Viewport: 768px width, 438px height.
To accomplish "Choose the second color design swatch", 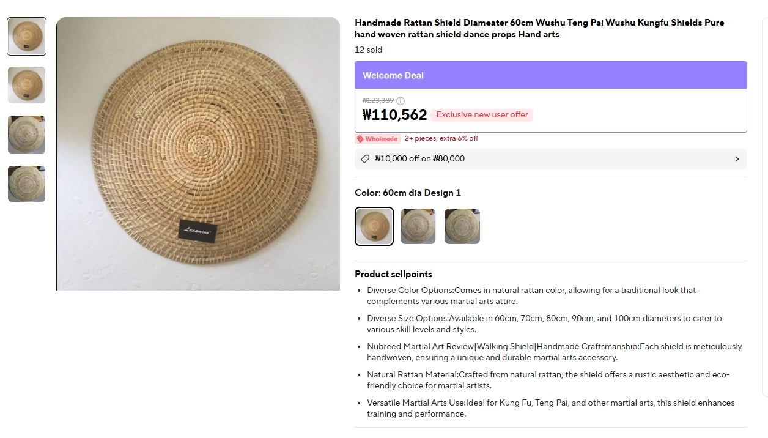I will pos(418,226).
